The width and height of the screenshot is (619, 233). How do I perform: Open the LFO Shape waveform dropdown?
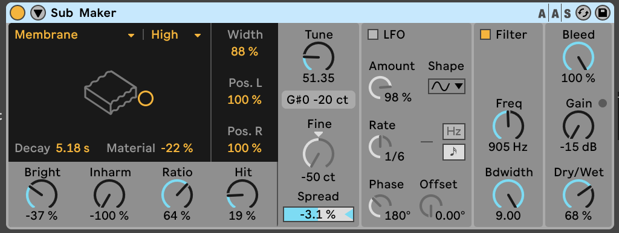(447, 86)
